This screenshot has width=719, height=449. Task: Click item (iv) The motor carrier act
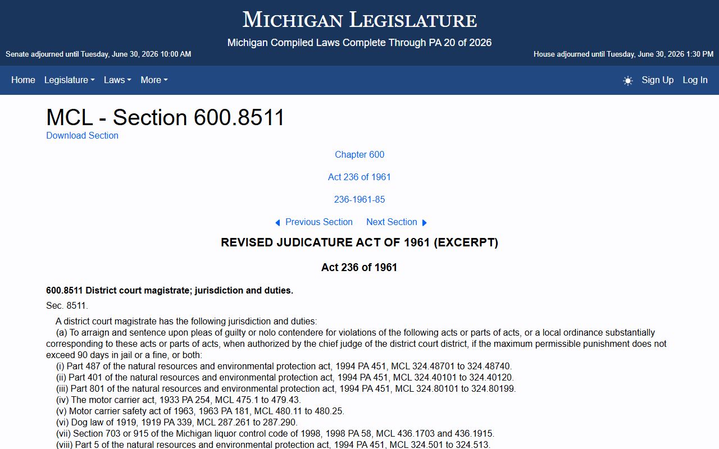[179, 400]
